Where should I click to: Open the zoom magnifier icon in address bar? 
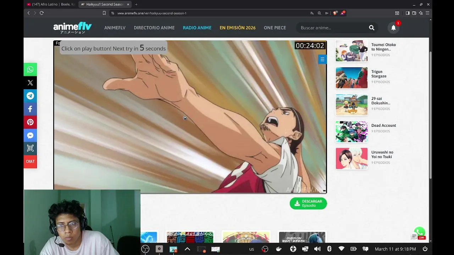[319, 13]
